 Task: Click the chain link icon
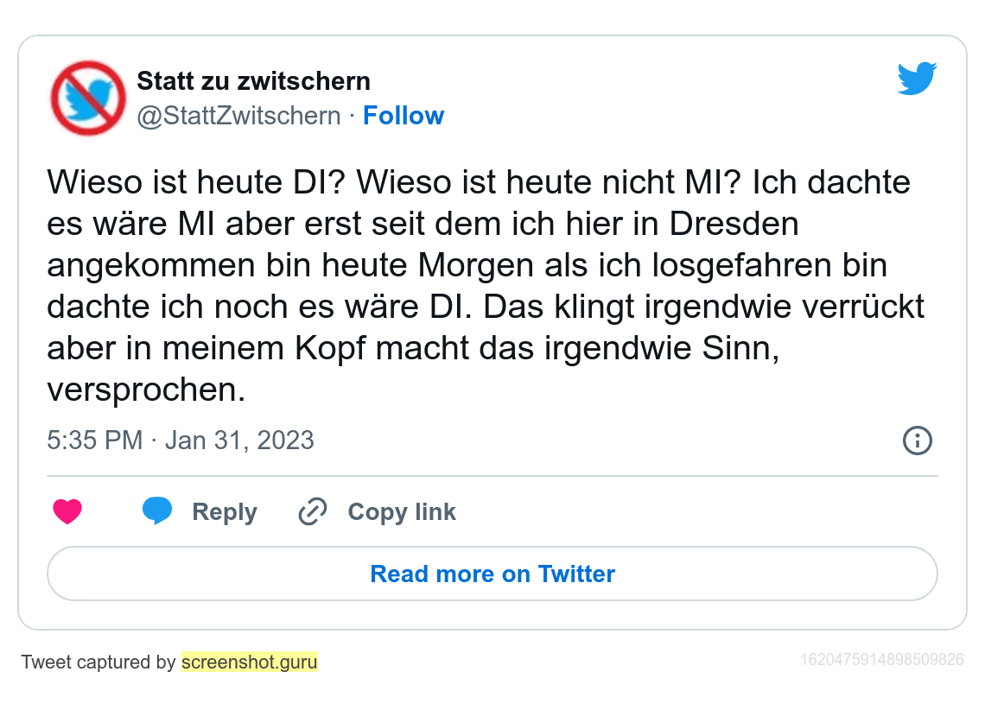312,512
